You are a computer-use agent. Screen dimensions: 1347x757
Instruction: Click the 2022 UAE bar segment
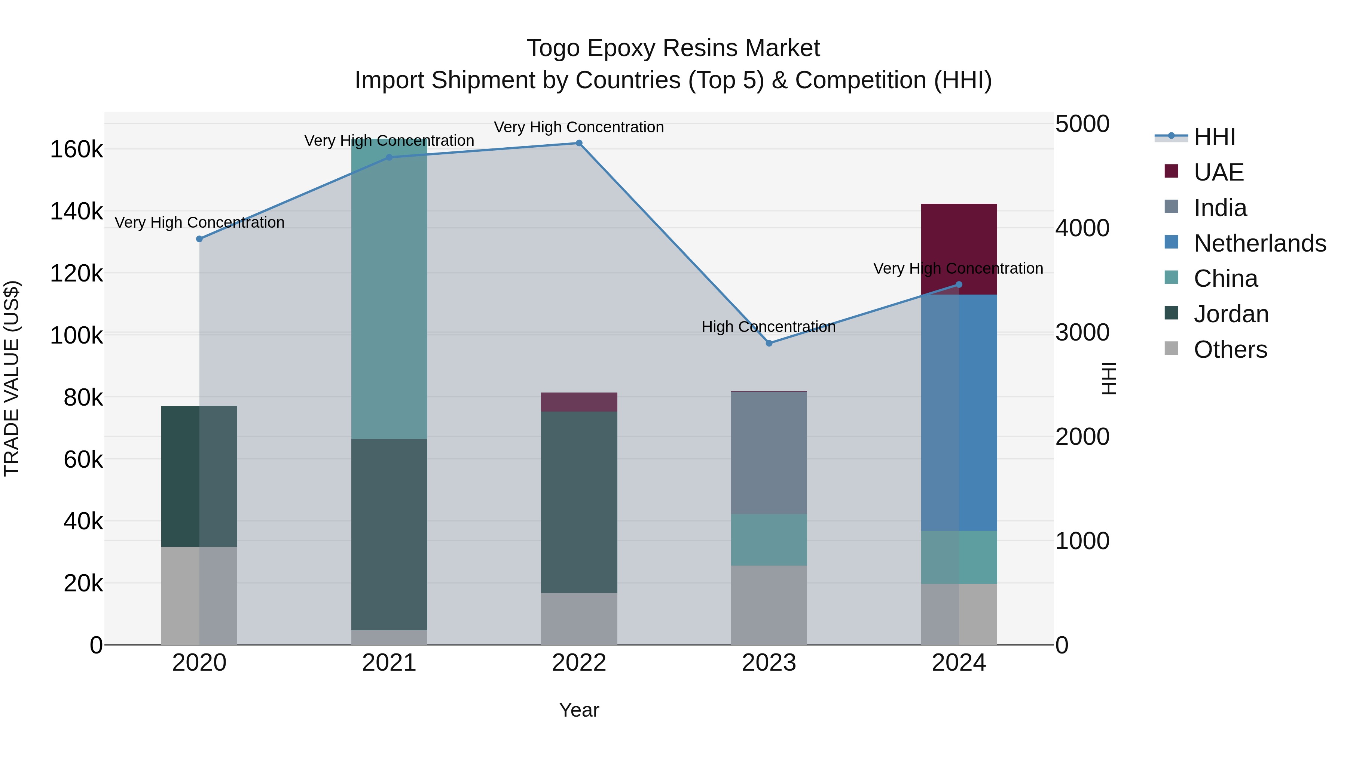point(579,402)
